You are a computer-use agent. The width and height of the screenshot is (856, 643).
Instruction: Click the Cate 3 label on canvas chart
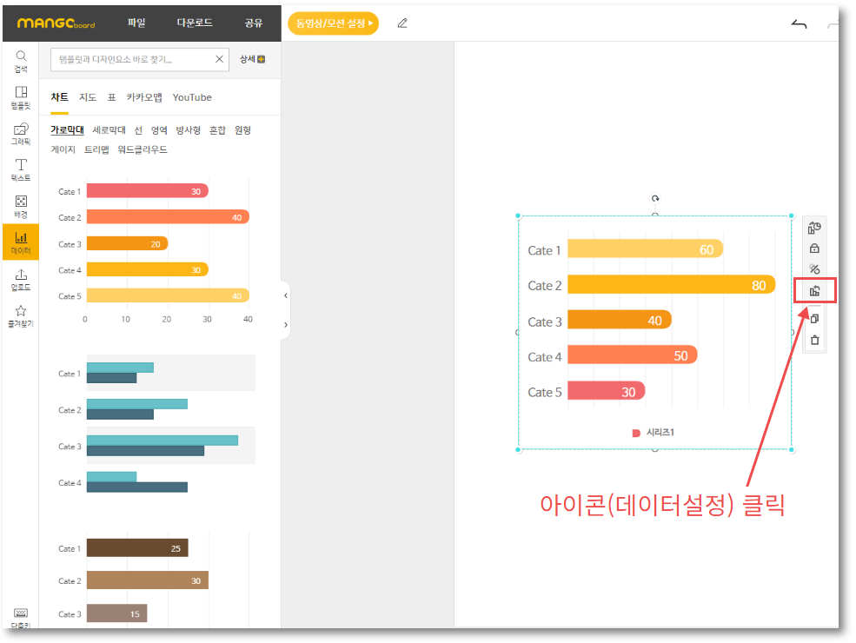544,321
